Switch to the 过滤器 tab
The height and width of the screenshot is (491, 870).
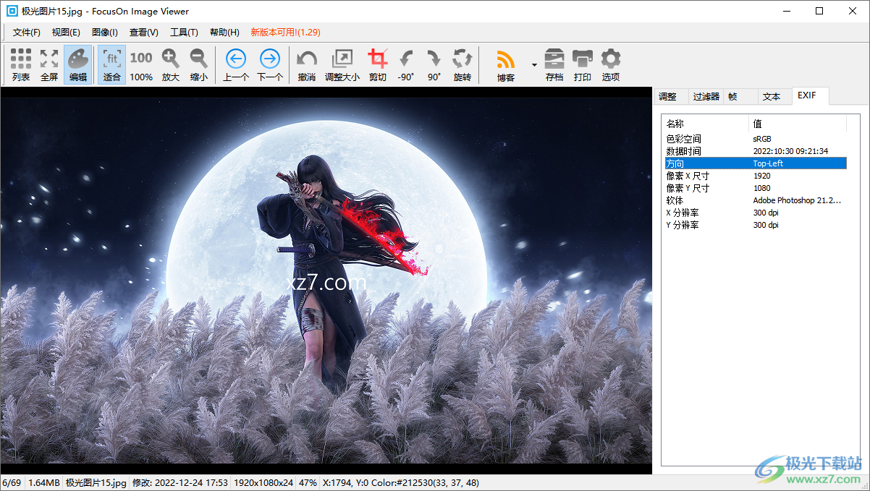click(706, 96)
